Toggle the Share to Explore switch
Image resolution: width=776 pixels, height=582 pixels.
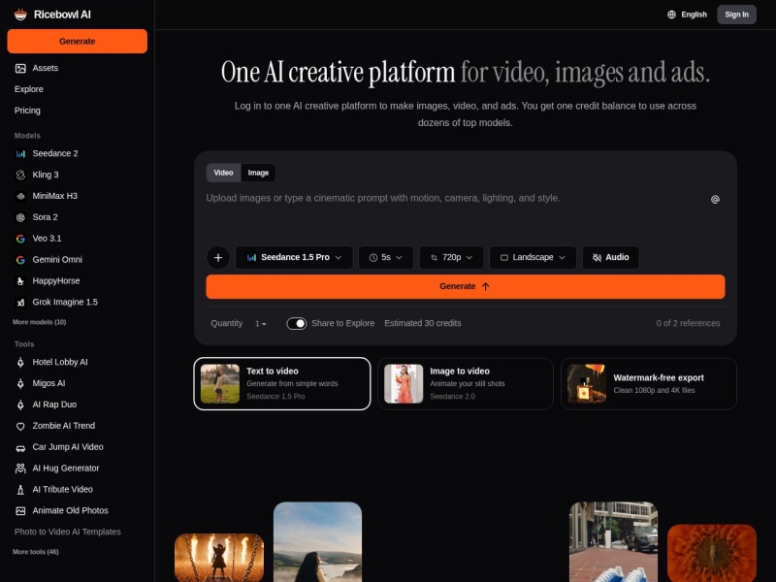297,323
